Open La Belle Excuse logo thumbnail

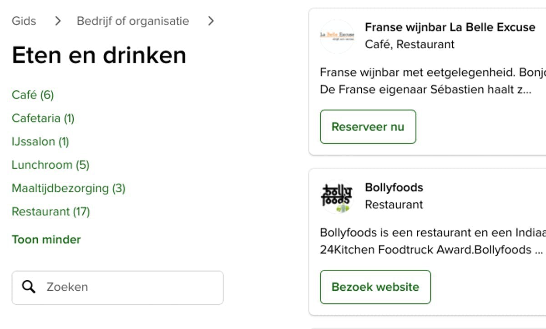click(x=337, y=36)
